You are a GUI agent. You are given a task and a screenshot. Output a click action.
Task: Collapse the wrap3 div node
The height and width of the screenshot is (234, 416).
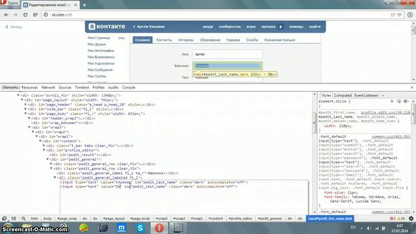[x=29, y=127]
